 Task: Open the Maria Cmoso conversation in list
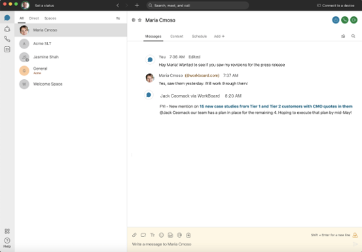pyautogui.click(x=71, y=30)
